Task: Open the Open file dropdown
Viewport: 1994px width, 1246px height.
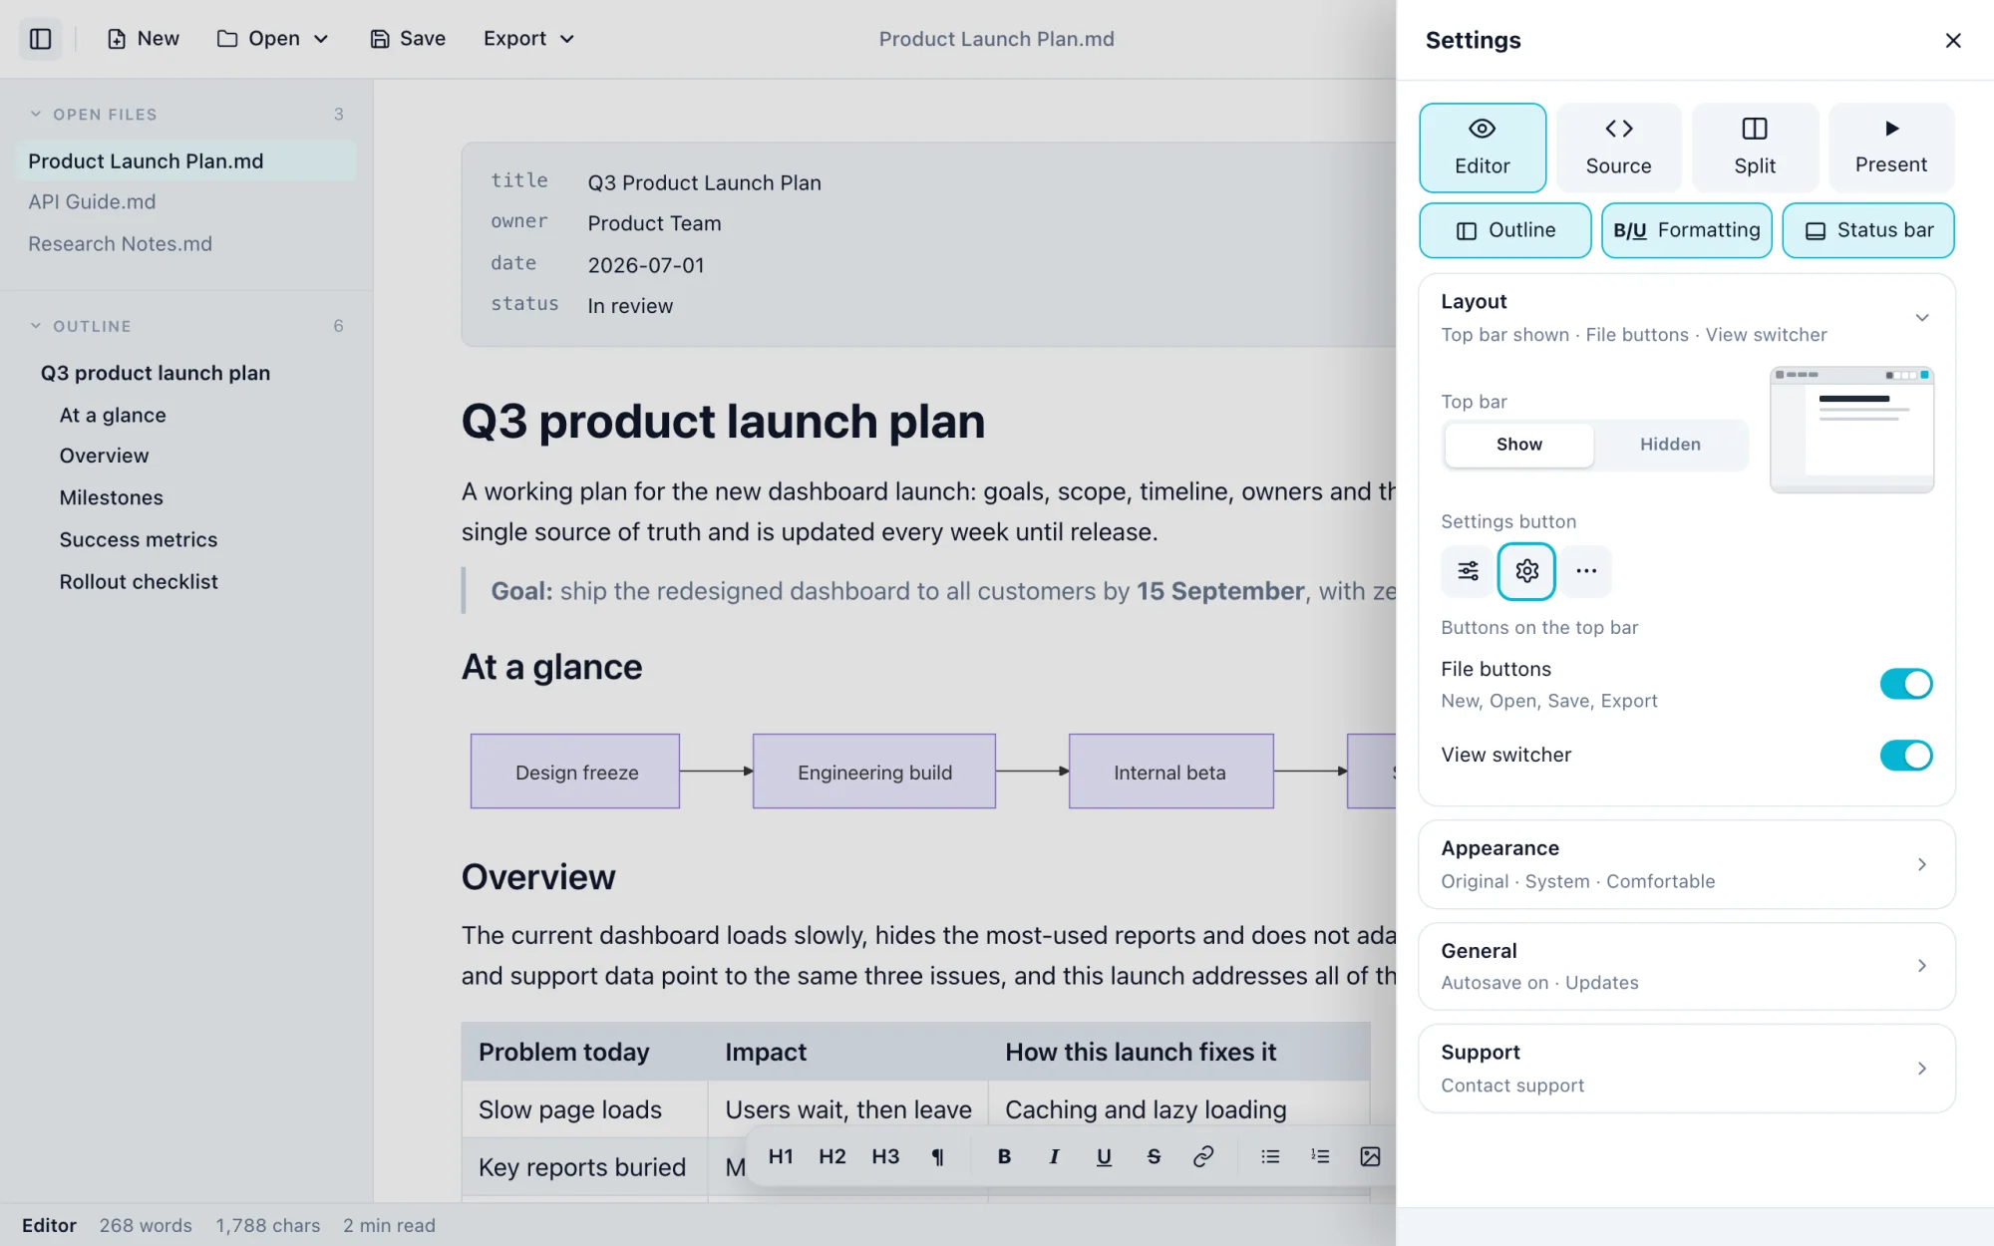Action: [272, 39]
